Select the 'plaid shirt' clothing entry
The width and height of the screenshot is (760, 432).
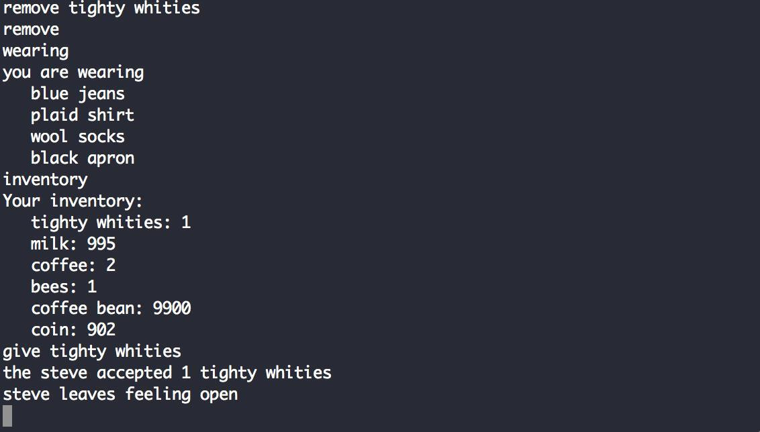tap(83, 115)
